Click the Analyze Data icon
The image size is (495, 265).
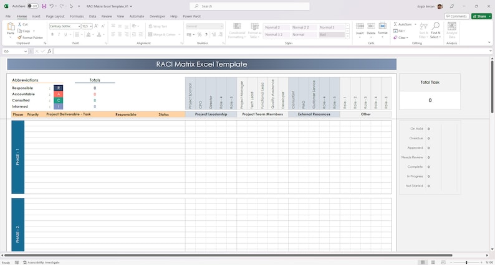[x=452, y=26]
